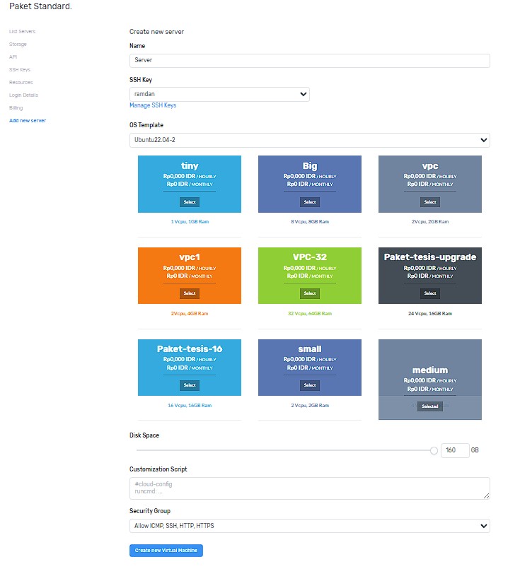Open the List Servers sidebar item

(x=22, y=32)
